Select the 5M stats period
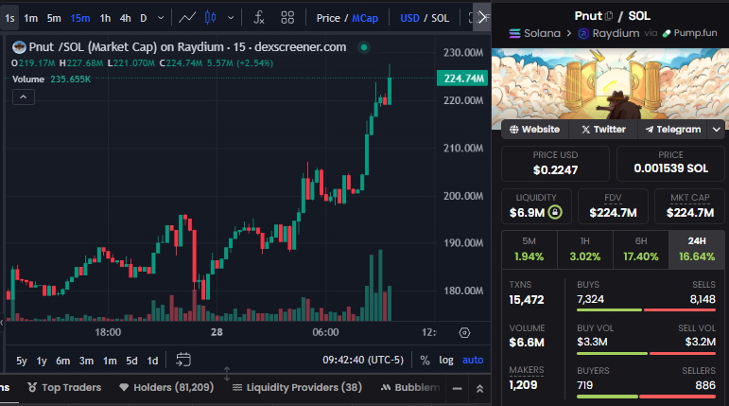Image resolution: width=729 pixels, height=406 pixels. 529,249
